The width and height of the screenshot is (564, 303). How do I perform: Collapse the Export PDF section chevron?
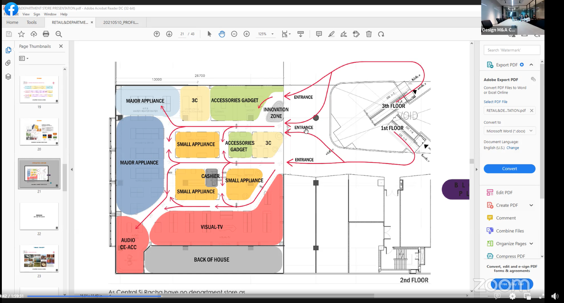tap(531, 65)
